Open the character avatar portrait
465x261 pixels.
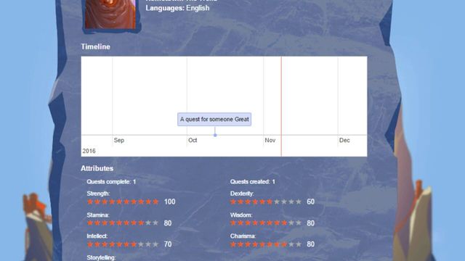click(x=110, y=14)
